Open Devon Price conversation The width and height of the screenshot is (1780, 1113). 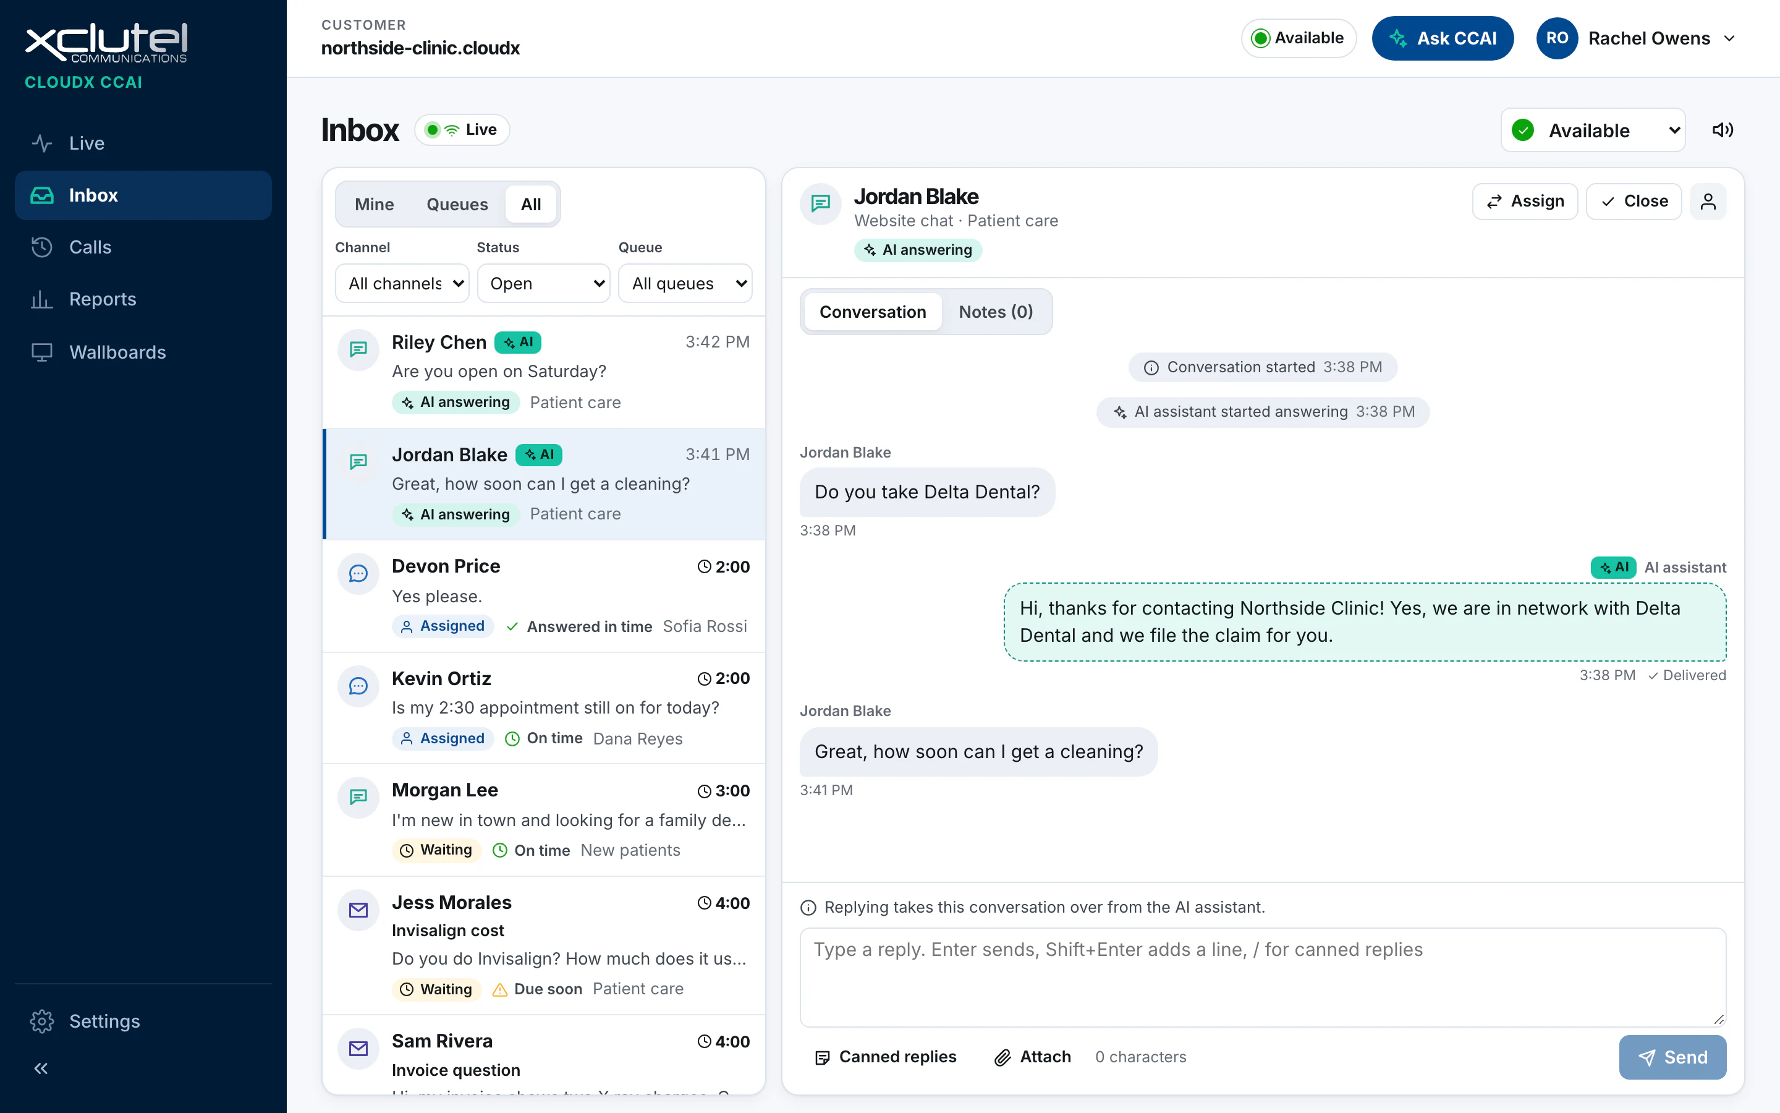click(x=545, y=596)
